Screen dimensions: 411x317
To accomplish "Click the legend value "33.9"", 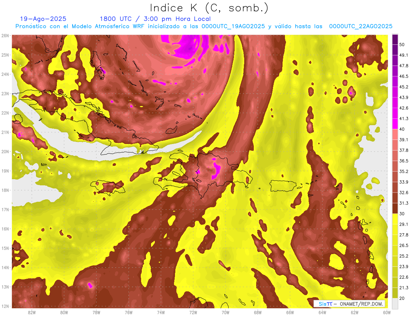I will (403, 182).
